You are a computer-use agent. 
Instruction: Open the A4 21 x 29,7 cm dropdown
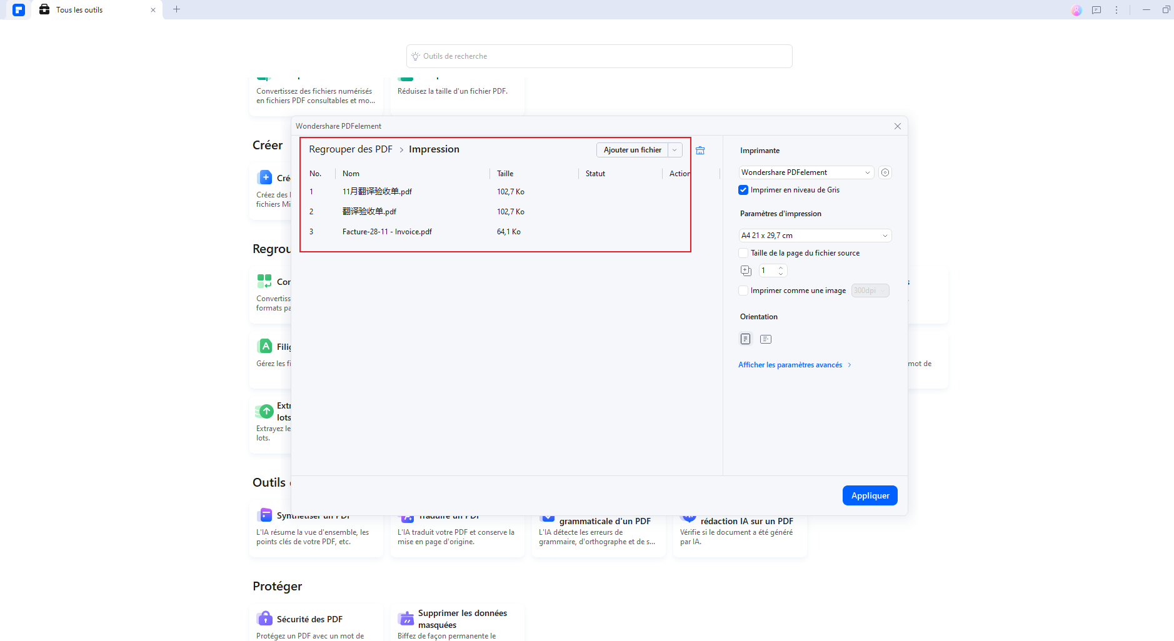[x=815, y=236]
